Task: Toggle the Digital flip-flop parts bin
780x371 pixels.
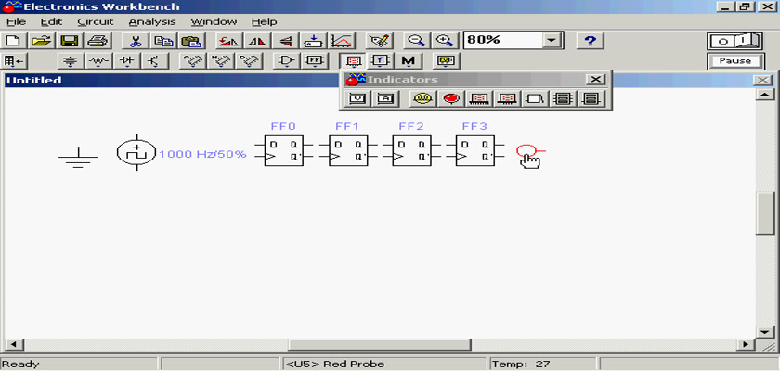Action: pos(316,61)
